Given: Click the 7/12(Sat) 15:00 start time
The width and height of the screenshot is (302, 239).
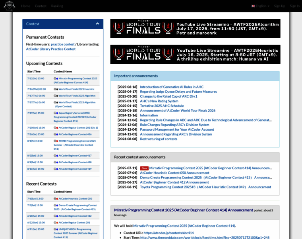Looking at the screenshot, I should pyautogui.click(x=36, y=78).
